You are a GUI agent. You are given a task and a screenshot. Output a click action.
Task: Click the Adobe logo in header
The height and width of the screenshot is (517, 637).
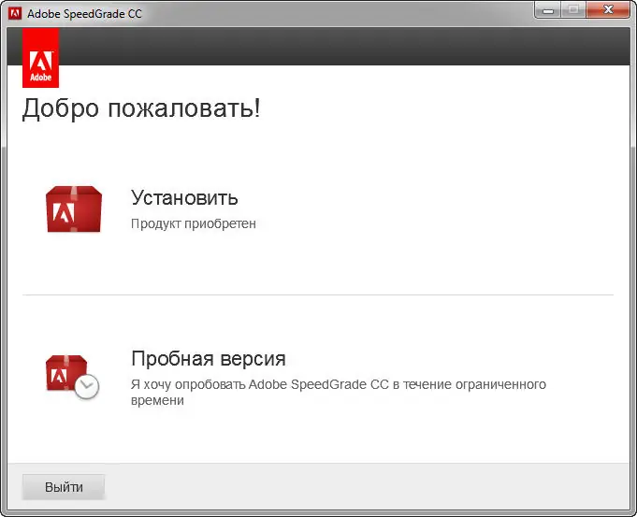(40, 58)
